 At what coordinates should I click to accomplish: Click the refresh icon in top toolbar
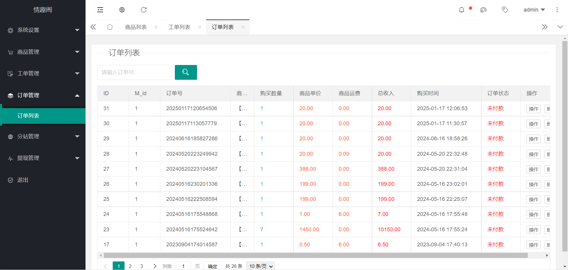[144, 10]
